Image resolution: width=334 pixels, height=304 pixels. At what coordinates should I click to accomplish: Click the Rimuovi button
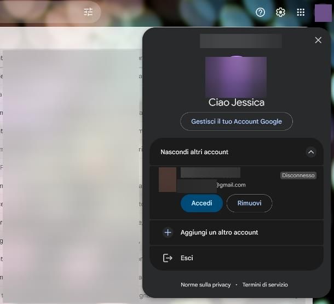pyautogui.click(x=249, y=203)
